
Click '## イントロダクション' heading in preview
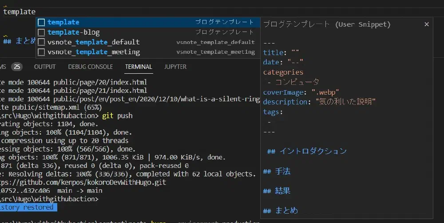(x=307, y=151)
